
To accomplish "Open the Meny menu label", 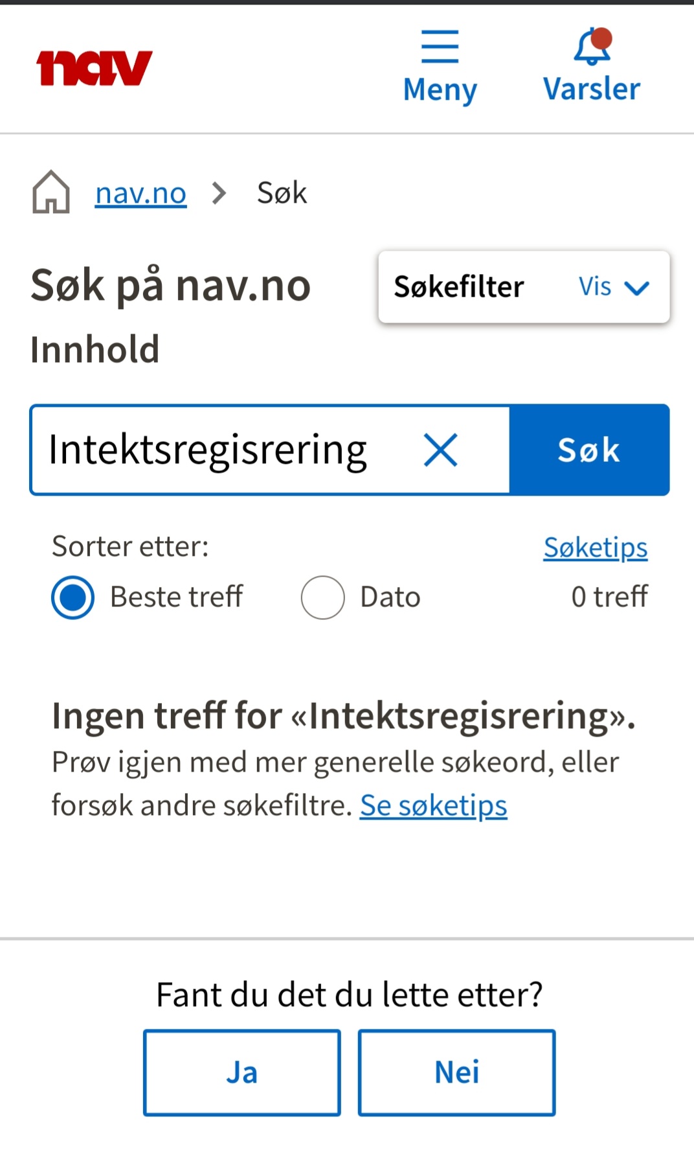I will [x=440, y=90].
